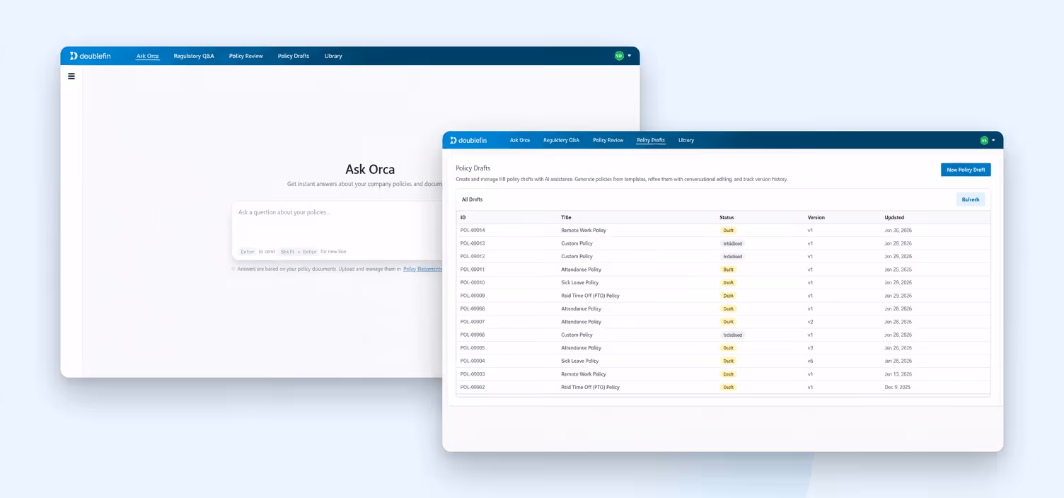Click Sick Leave Policy title in POL-00010 row
The width and height of the screenshot is (1064, 498).
[580, 283]
